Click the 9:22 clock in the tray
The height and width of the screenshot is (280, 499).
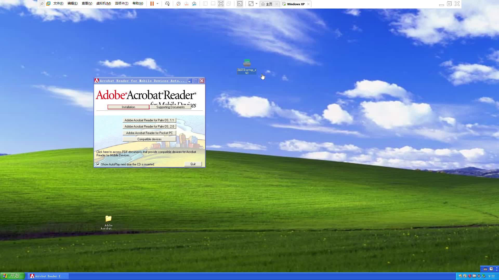point(492,276)
